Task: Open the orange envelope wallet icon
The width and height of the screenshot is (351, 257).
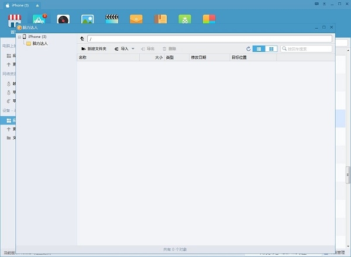Action: coord(136,19)
